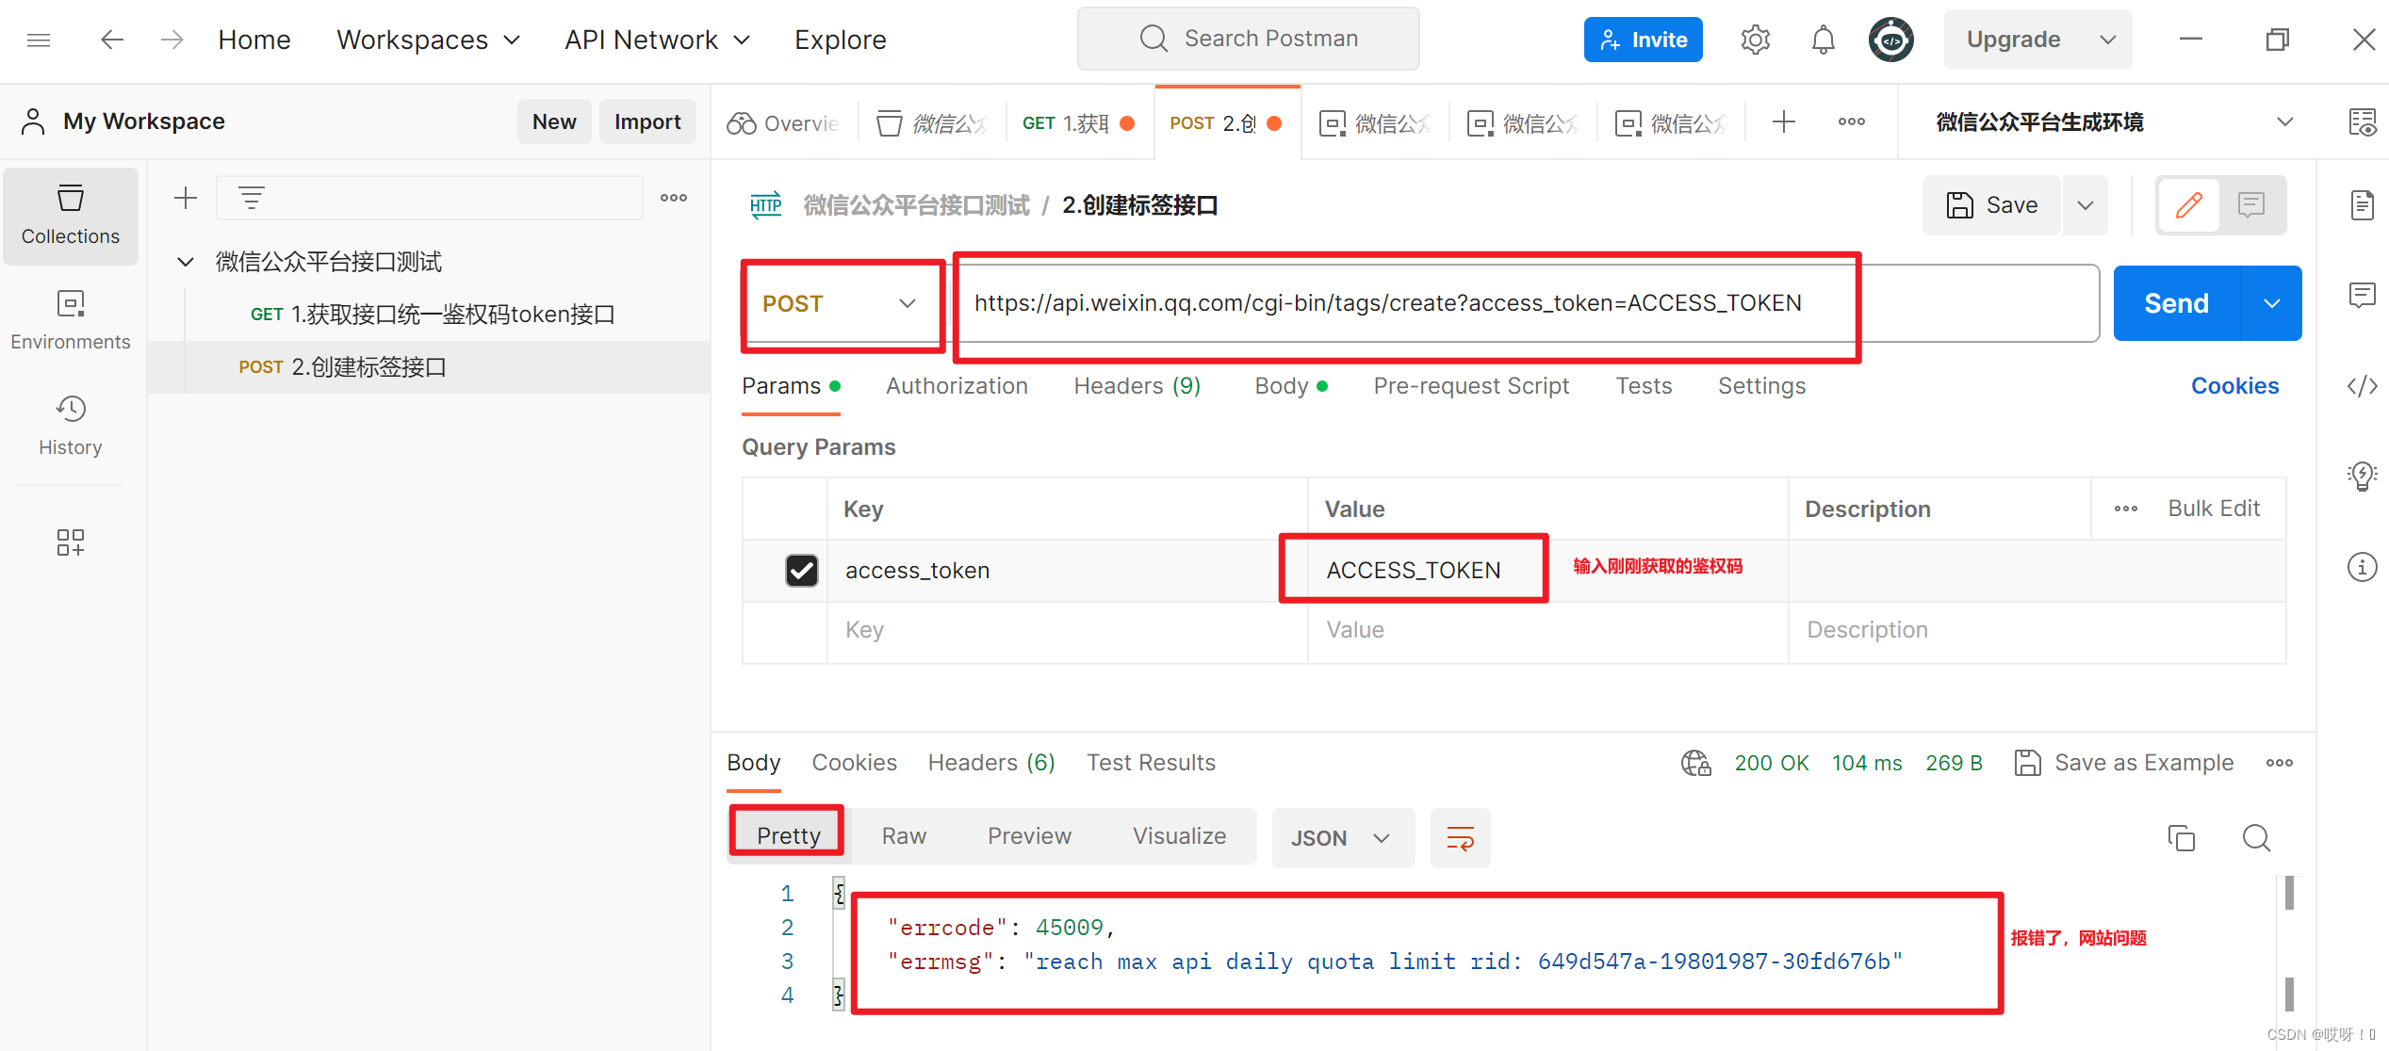The image size is (2389, 1051).
Task: Open the History sidebar panel
Action: pos(71,426)
